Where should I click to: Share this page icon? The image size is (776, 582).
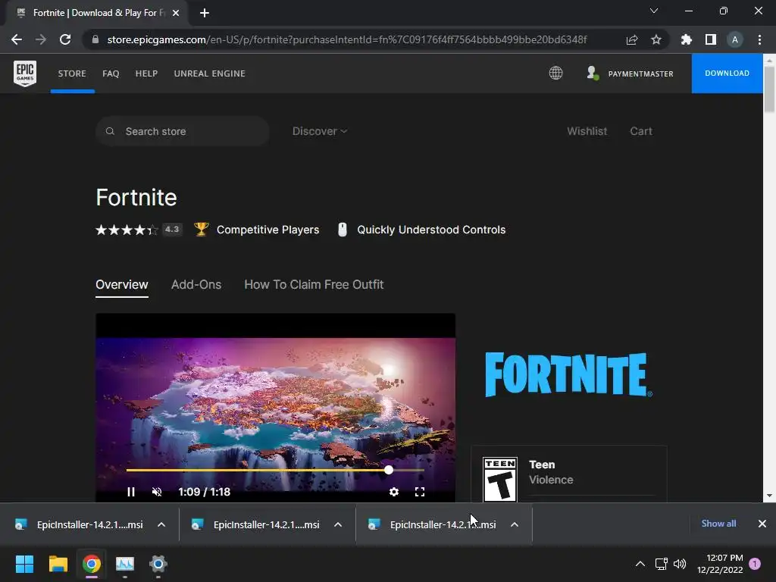point(632,39)
